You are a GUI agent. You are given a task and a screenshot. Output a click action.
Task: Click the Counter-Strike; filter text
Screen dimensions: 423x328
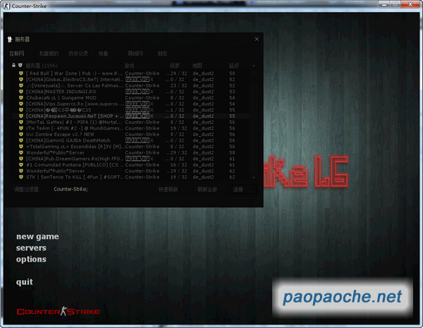70,189
